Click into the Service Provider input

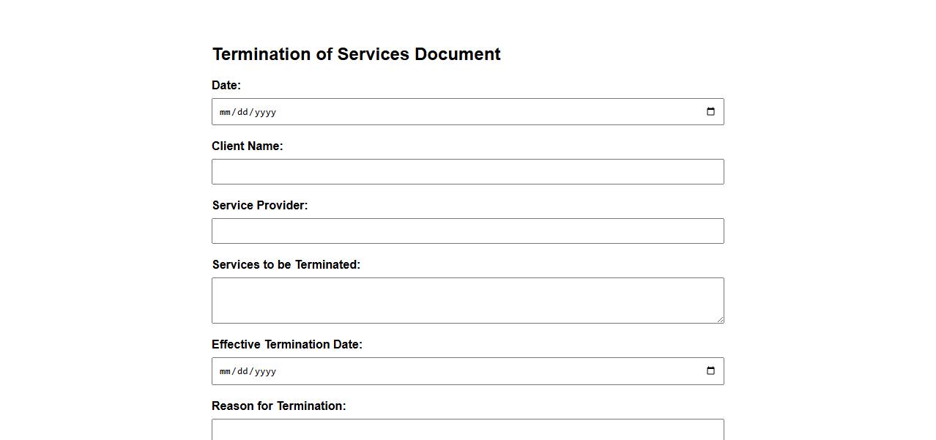(467, 231)
